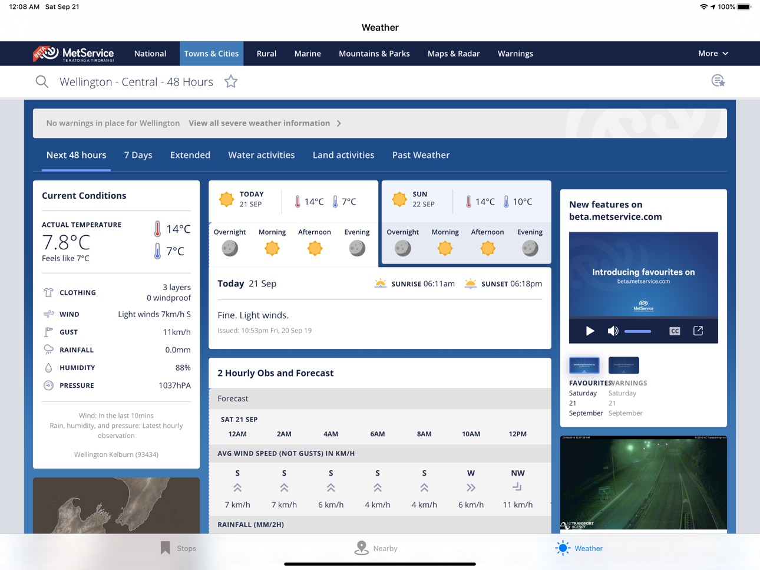This screenshot has height=570, width=760.
Task: Open the Maps & Radar menu
Action: click(454, 54)
